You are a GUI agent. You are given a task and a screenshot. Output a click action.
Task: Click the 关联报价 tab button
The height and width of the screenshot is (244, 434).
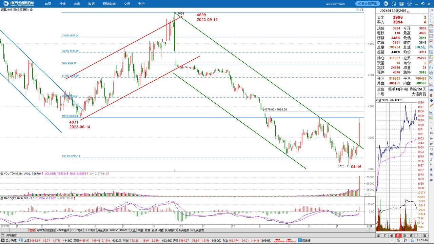[x=12, y=235]
